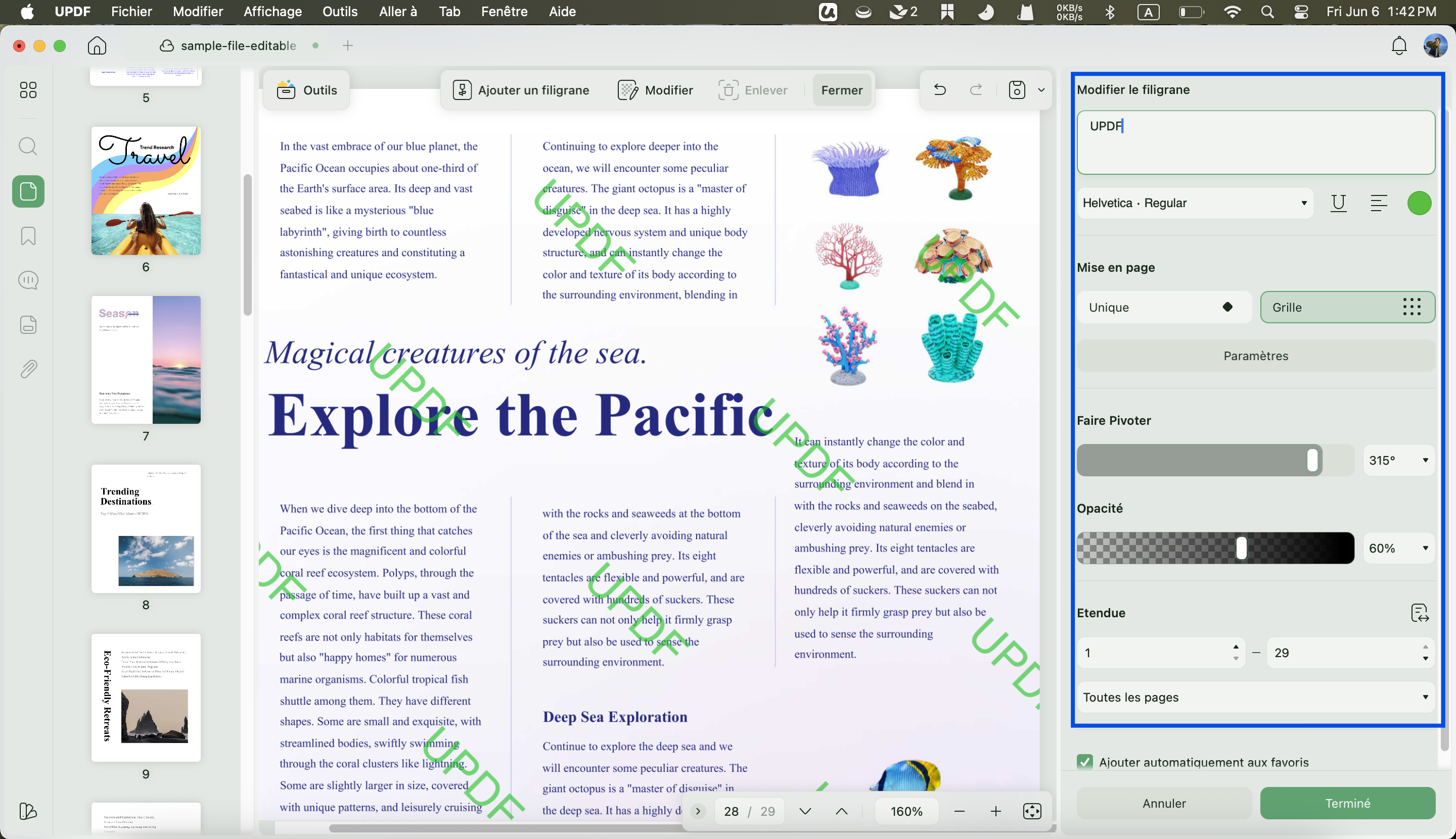This screenshot has width=1456, height=839.
Task: Click the fit page icon in bottom bar
Action: [x=1032, y=811]
